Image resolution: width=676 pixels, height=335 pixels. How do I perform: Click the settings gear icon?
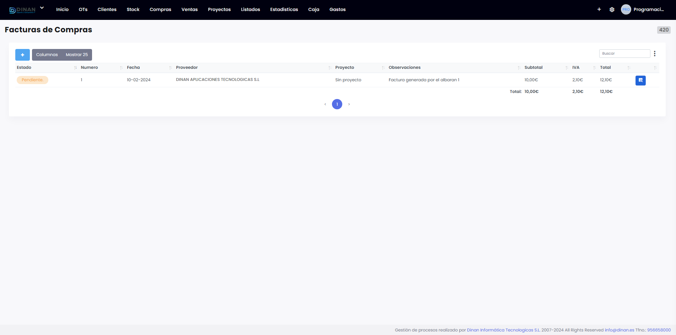click(x=612, y=10)
